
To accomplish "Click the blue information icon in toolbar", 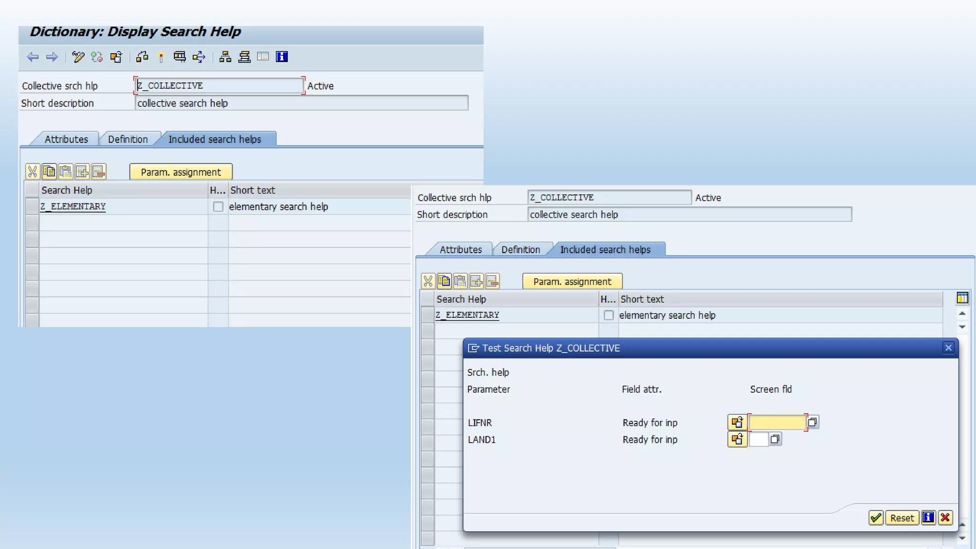I will pyautogui.click(x=282, y=57).
